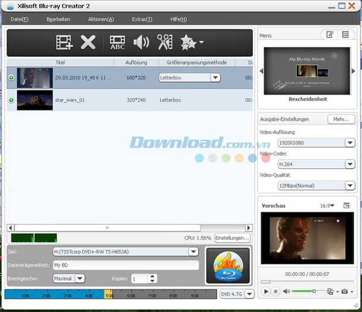Click the Mehr... button
Screen dimensions: 362x312
[341, 119]
